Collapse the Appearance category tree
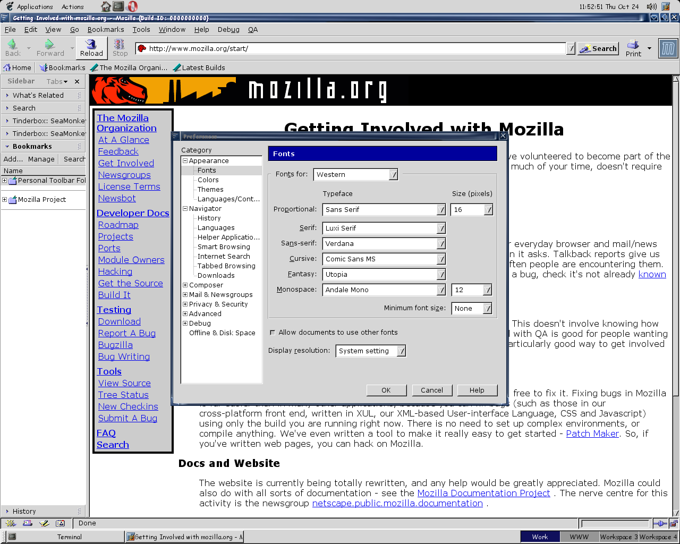This screenshot has height=544, width=680. point(185,160)
